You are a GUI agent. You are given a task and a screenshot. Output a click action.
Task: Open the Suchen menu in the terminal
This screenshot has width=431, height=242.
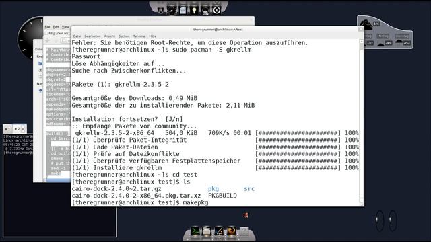pyautogui.click(x=124, y=36)
